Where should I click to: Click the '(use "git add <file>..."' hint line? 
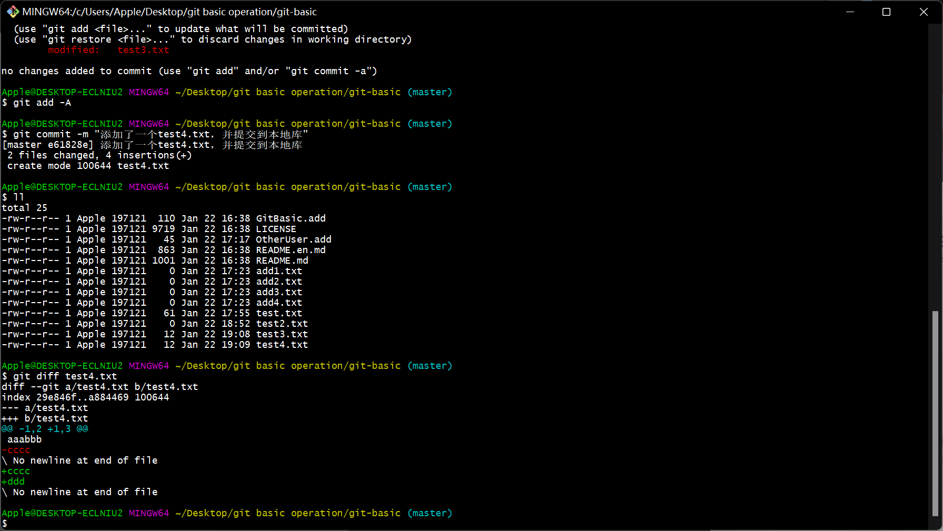pyautogui.click(x=181, y=29)
